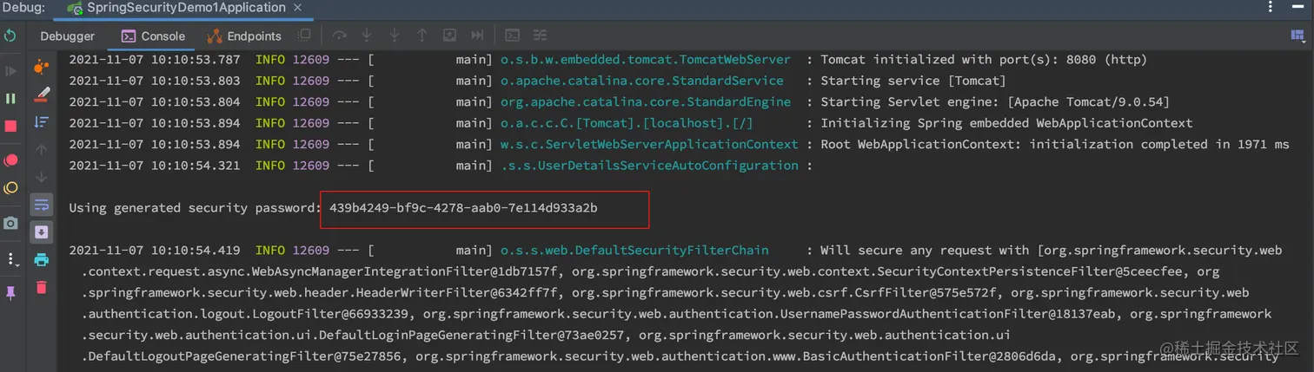
Task: Click the o.s.b.w.embedded.tomcat.TomcatWebServer logger name
Action: click(646, 60)
